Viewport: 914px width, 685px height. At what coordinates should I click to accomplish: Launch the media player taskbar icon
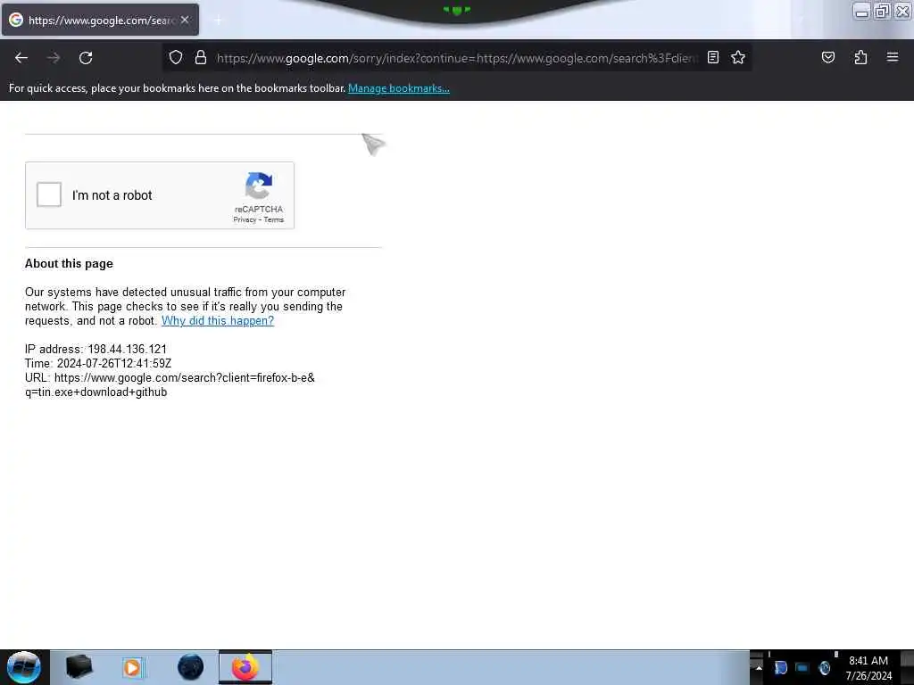pos(132,667)
